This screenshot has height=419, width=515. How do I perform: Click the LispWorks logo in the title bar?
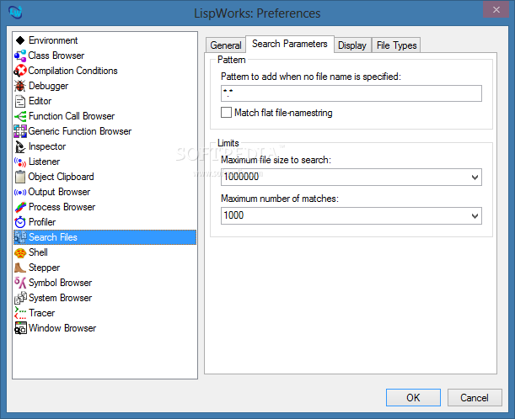15,13
